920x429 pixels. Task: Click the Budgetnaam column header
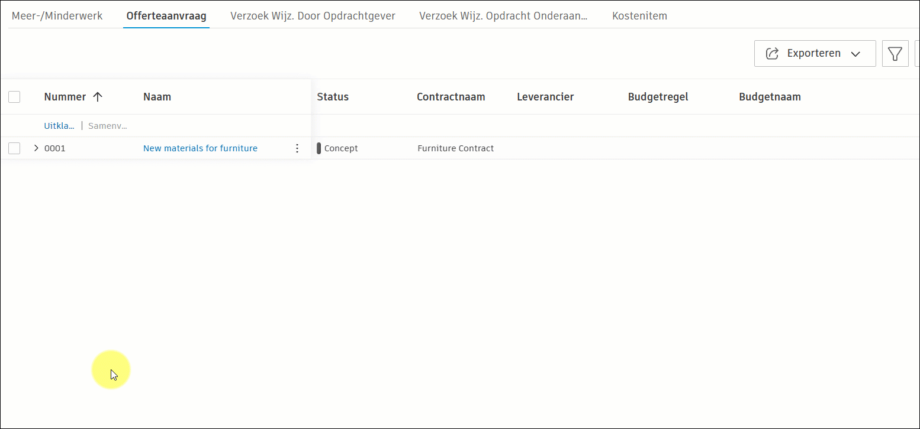tap(770, 96)
